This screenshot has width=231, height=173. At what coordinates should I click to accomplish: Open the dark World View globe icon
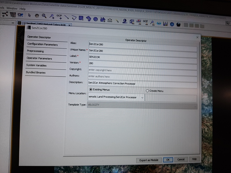pyautogui.click(x=178, y=25)
